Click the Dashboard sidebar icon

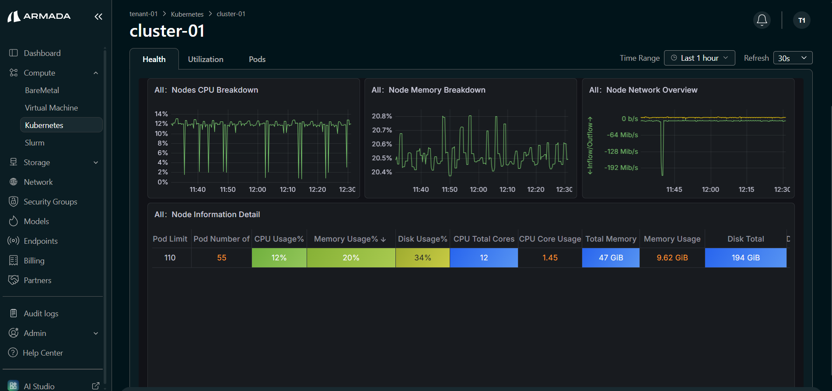[14, 53]
